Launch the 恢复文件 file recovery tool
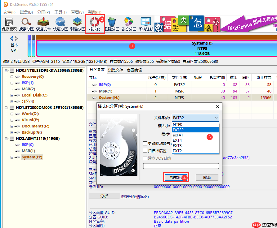277x228 pixels. pyautogui.click(x=43, y=24)
